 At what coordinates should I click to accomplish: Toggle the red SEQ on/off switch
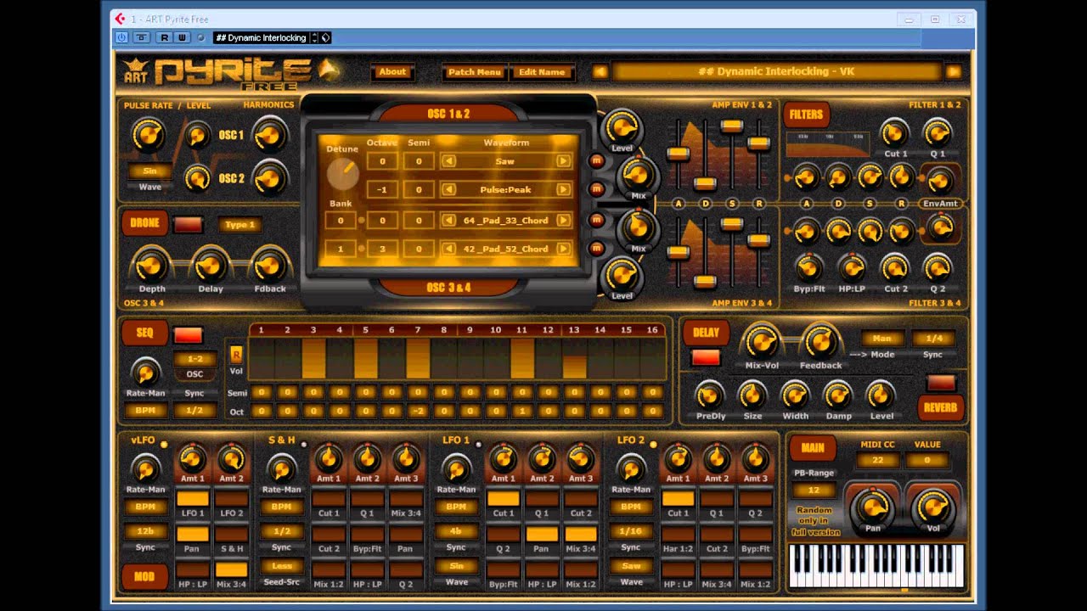tap(188, 334)
